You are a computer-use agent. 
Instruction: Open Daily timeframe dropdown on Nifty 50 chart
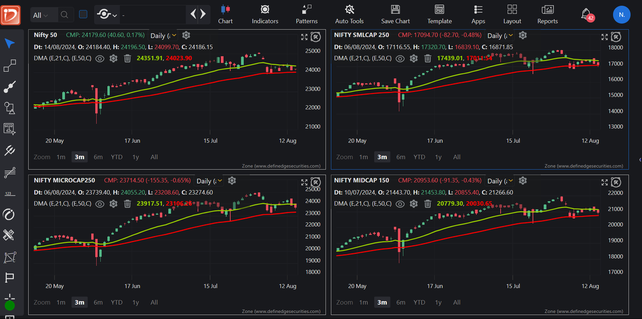(x=163, y=36)
